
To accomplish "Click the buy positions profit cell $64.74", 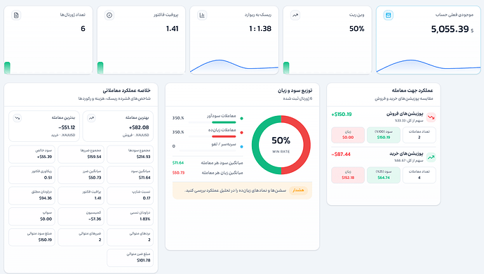I will click(384, 175).
